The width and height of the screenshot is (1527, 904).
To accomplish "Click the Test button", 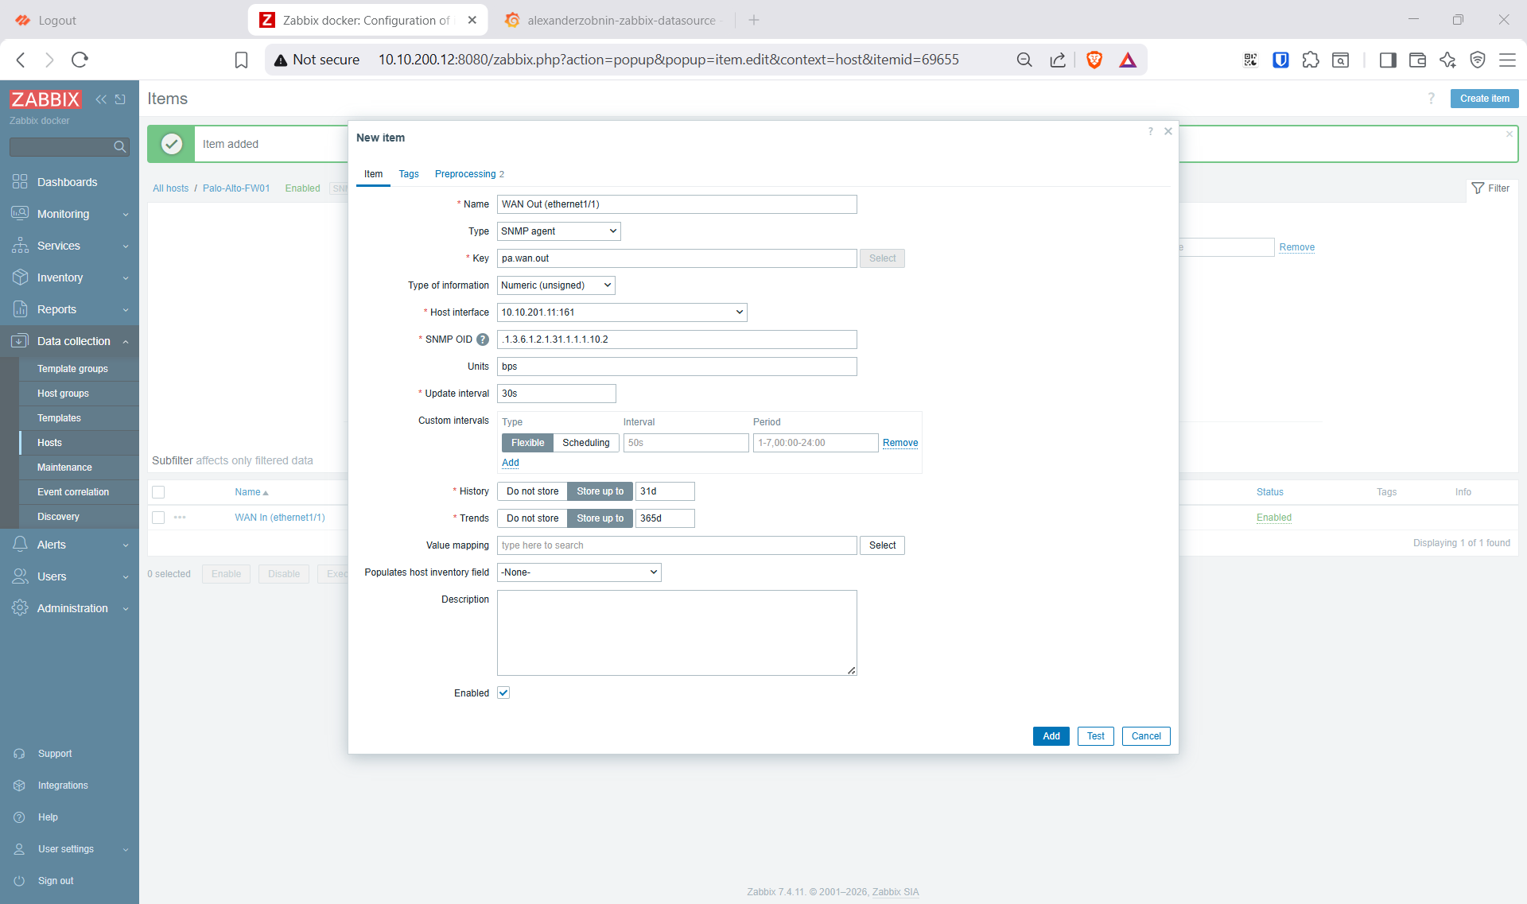I will pyautogui.click(x=1096, y=736).
